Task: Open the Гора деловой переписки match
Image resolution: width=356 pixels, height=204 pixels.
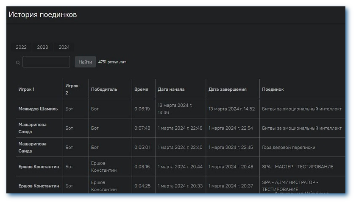Action: pyautogui.click(x=289, y=148)
